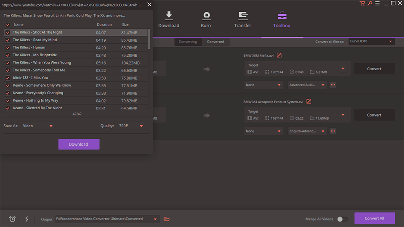Open the English-Advanc... audio dropdown
The height and width of the screenshot is (227, 404).
307,131
